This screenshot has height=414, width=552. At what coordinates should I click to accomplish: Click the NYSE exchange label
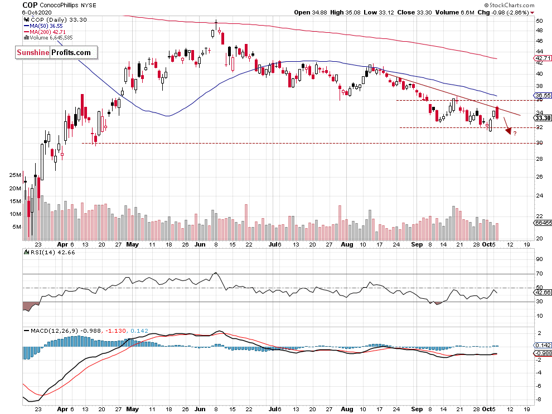(x=88, y=5)
